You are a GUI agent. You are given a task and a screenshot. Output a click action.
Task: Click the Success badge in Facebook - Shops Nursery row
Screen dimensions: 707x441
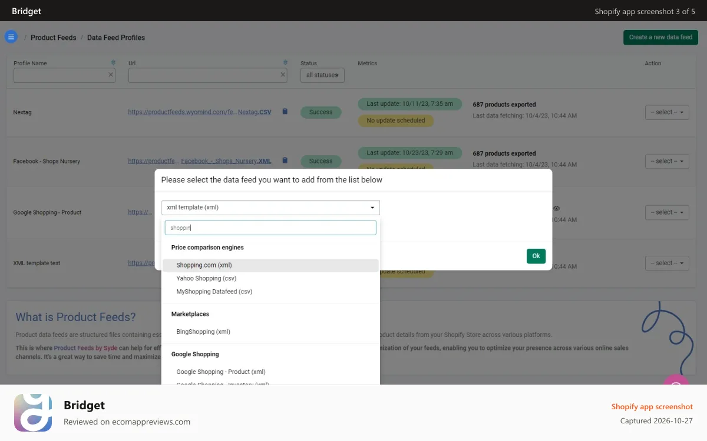point(321,161)
